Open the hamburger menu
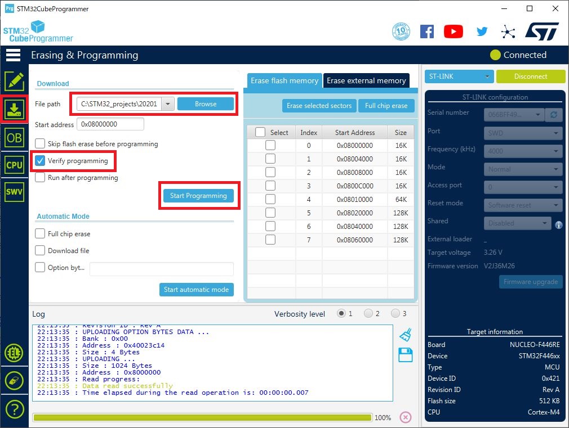Viewport: 569px width, 428px height. click(x=13, y=55)
